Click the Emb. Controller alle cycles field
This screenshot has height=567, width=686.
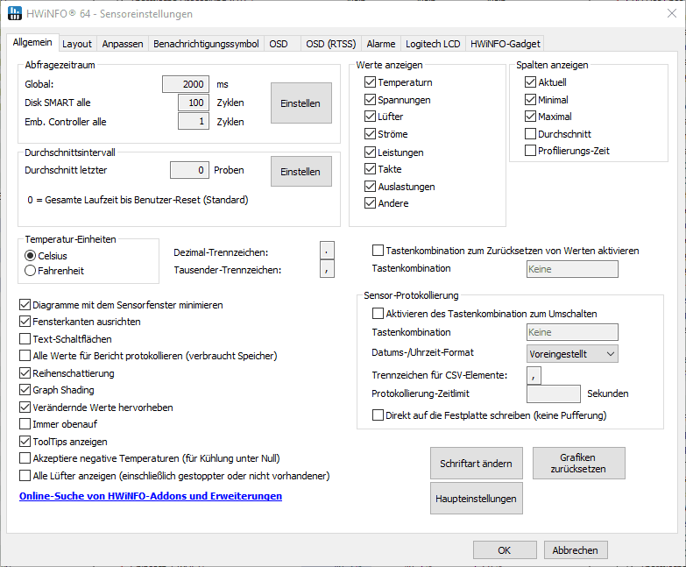point(194,121)
